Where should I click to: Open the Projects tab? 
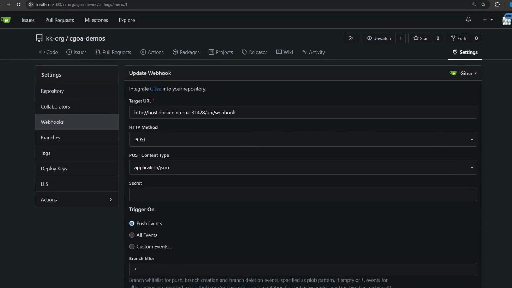[x=221, y=52]
